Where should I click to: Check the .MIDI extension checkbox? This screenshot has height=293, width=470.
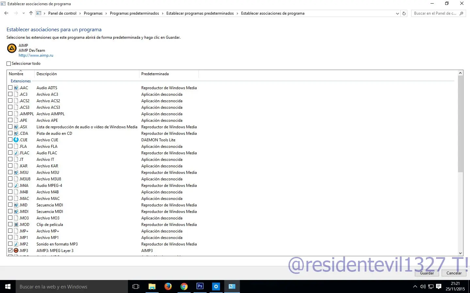tap(10, 211)
